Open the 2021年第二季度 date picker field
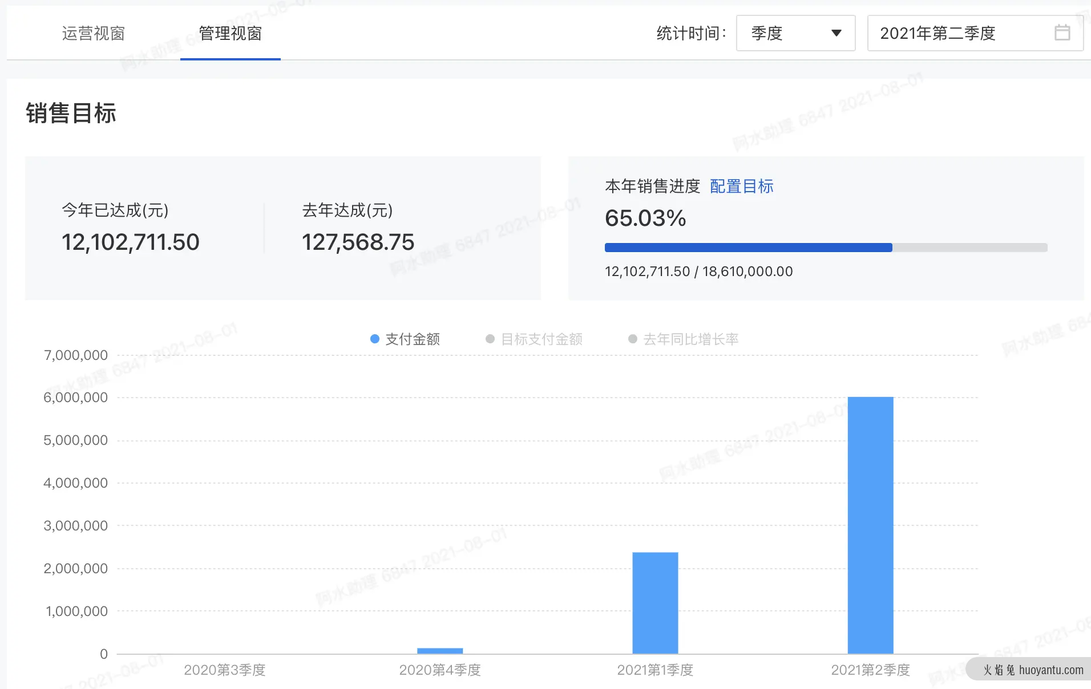1091x689 pixels. coord(975,33)
